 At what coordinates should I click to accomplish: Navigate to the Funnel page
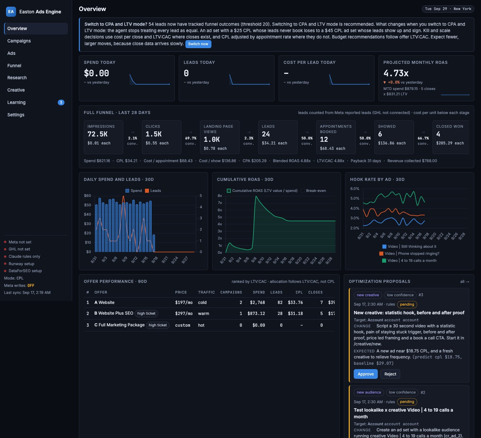click(36, 66)
